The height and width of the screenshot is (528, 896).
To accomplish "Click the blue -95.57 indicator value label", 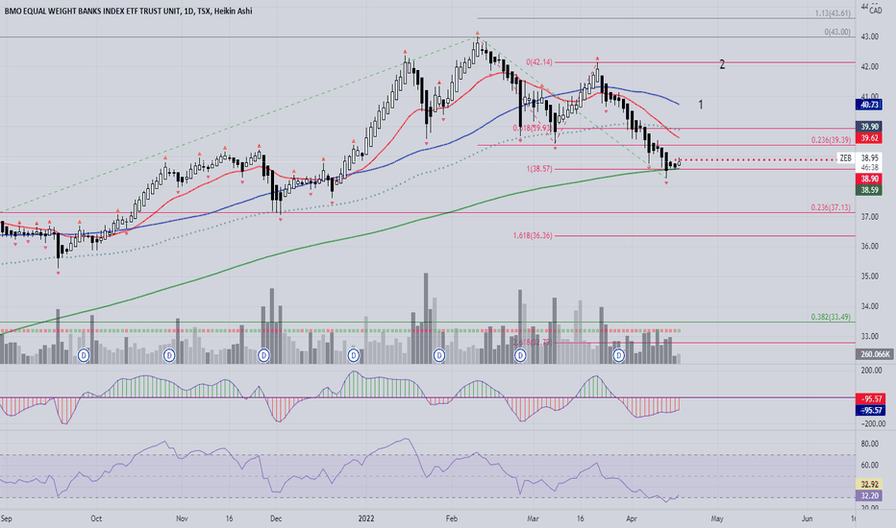I will click(x=869, y=411).
